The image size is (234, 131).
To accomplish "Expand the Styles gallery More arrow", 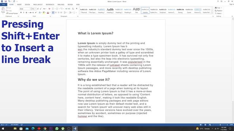I will [212, 13].
